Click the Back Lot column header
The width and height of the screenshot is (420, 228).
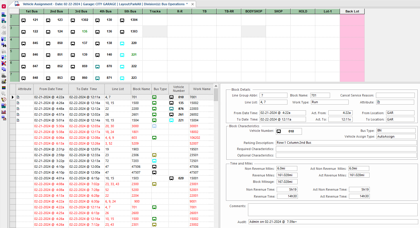pyautogui.click(x=352, y=11)
